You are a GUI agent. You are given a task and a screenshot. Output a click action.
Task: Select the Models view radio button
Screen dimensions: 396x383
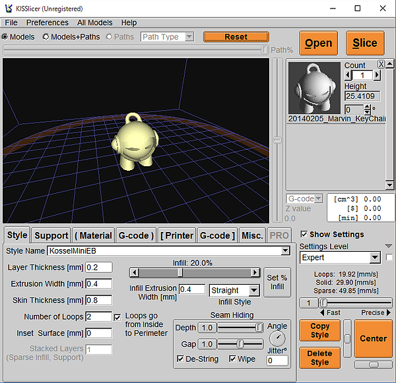tap(5, 37)
